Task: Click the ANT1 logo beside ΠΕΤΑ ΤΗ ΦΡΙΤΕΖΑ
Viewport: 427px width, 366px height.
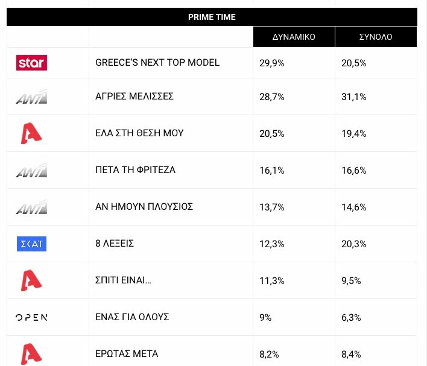Action: click(31, 171)
